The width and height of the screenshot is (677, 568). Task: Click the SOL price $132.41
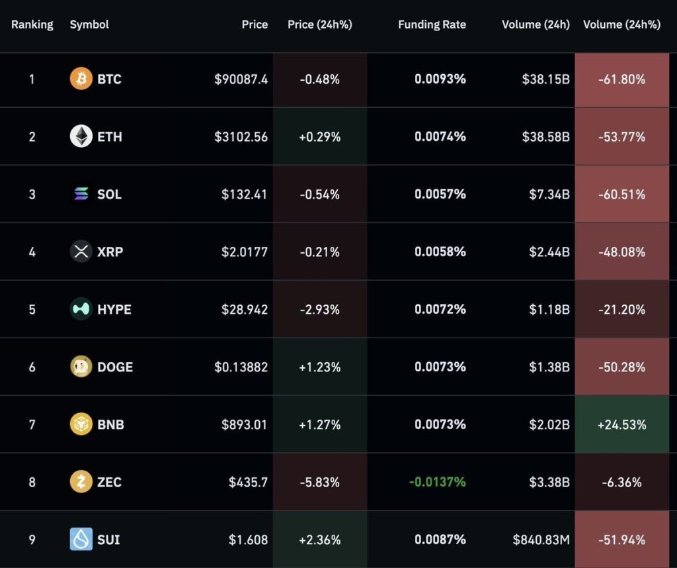point(245,195)
